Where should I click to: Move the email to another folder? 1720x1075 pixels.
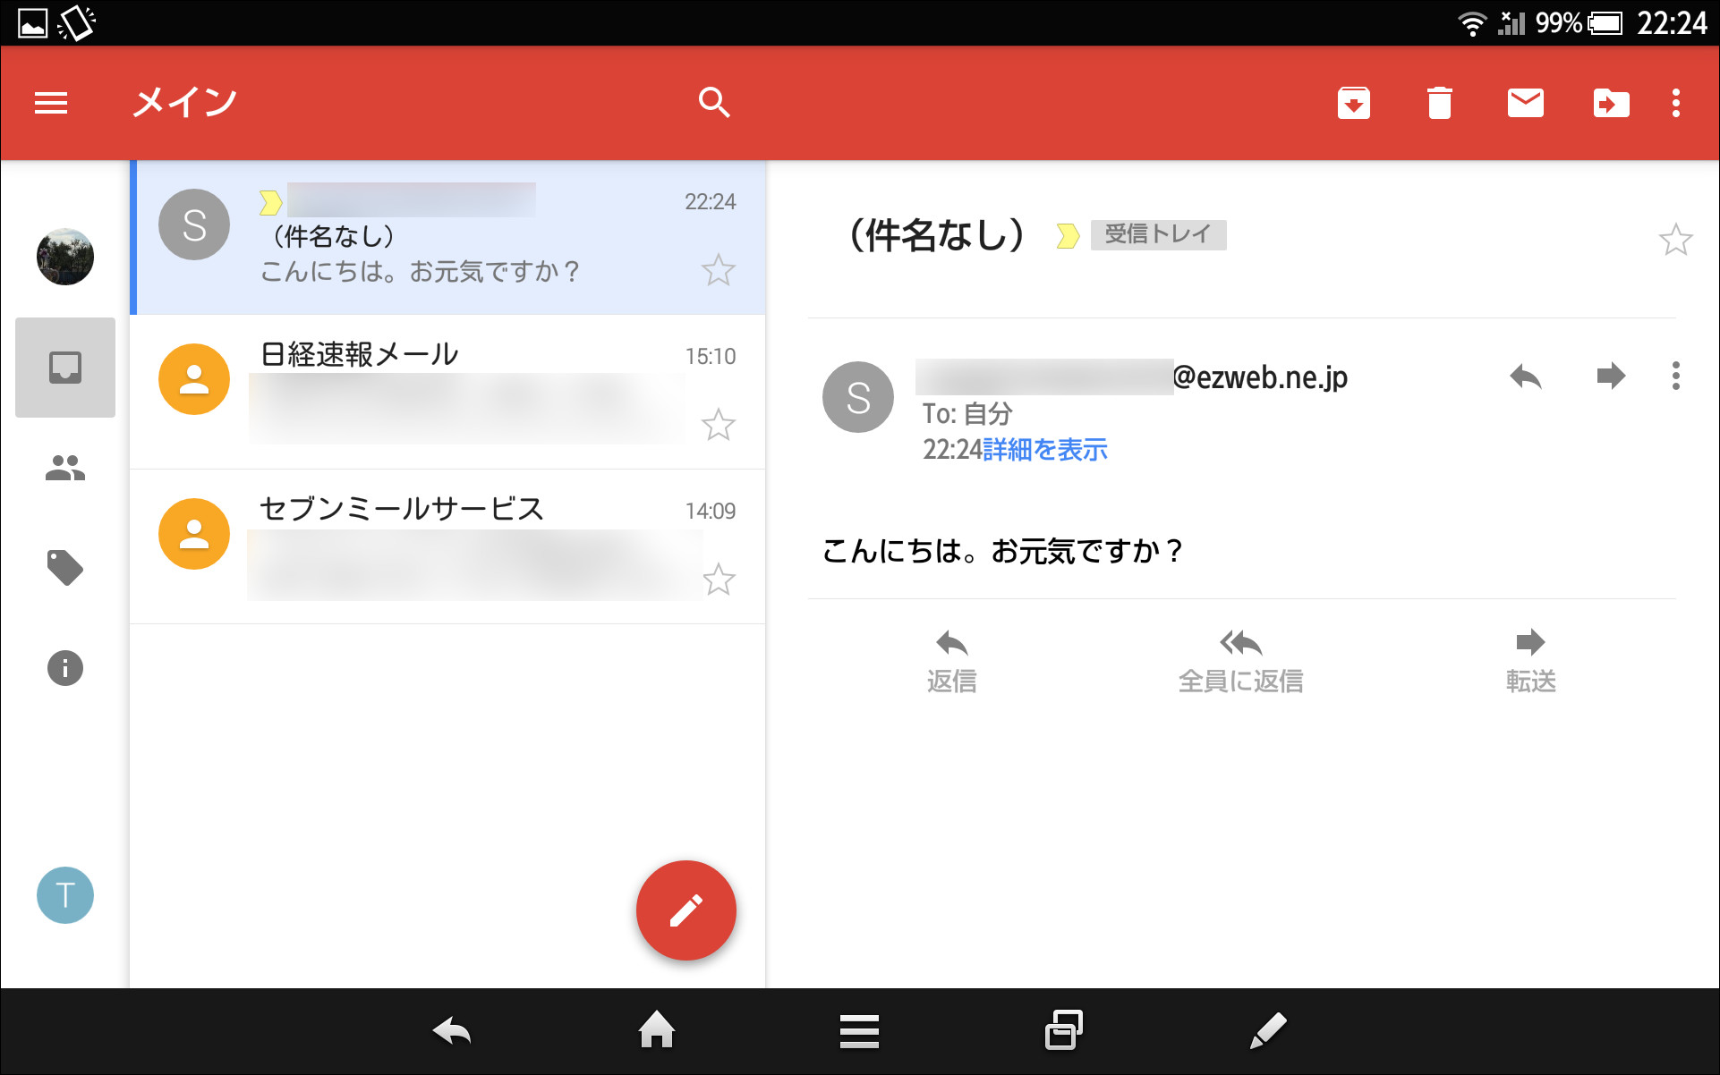1610,103
